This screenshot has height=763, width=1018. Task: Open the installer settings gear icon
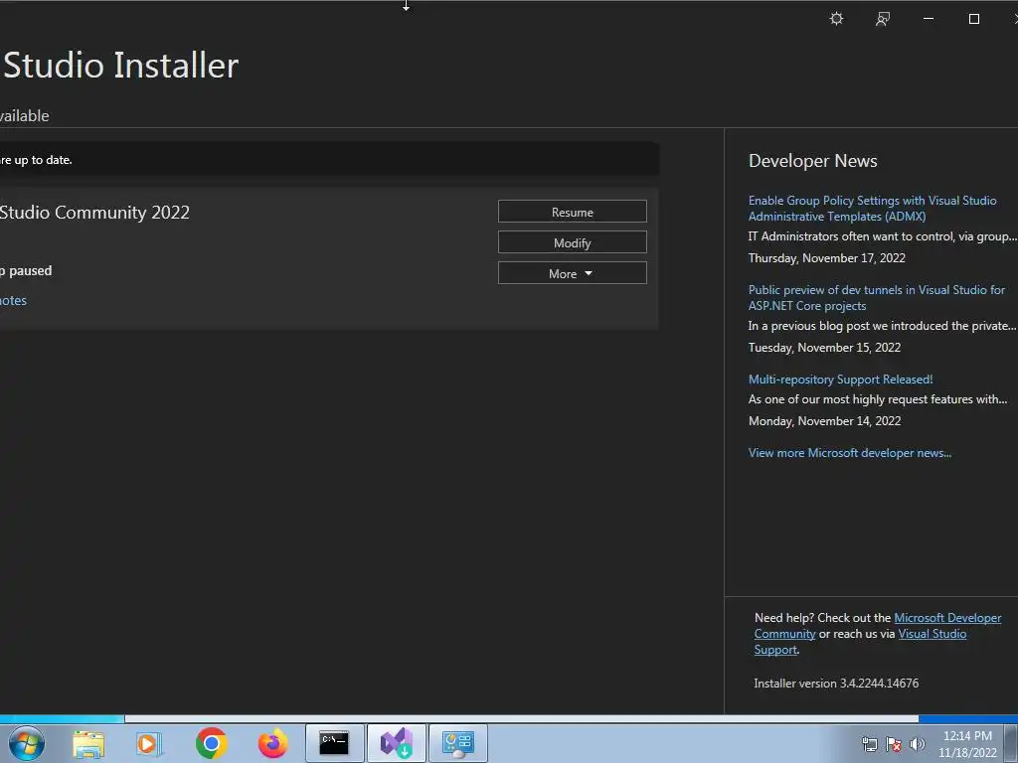tap(836, 19)
